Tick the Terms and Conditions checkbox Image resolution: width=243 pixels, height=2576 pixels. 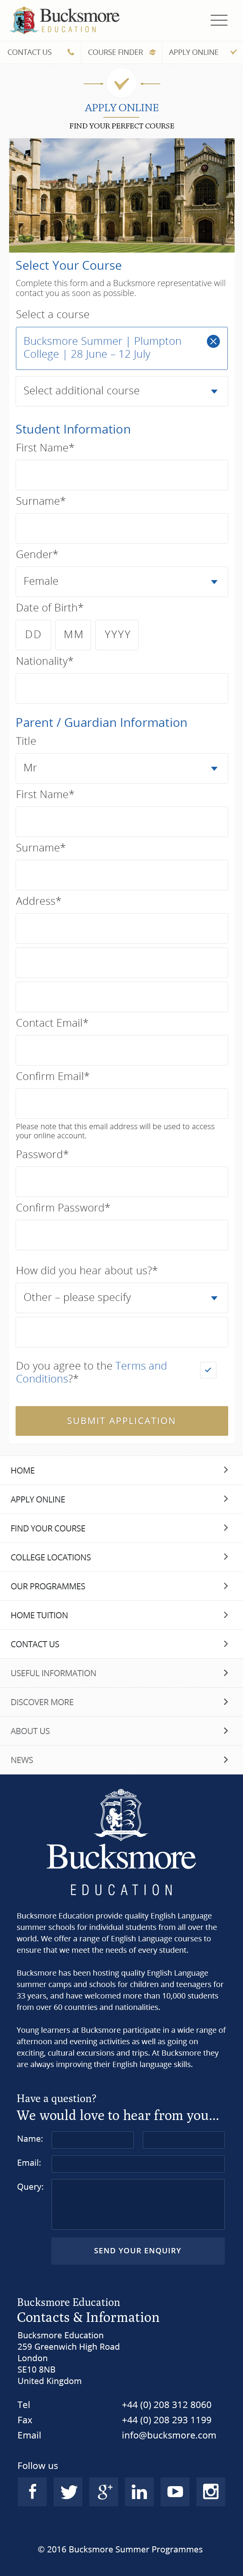[x=207, y=1370]
